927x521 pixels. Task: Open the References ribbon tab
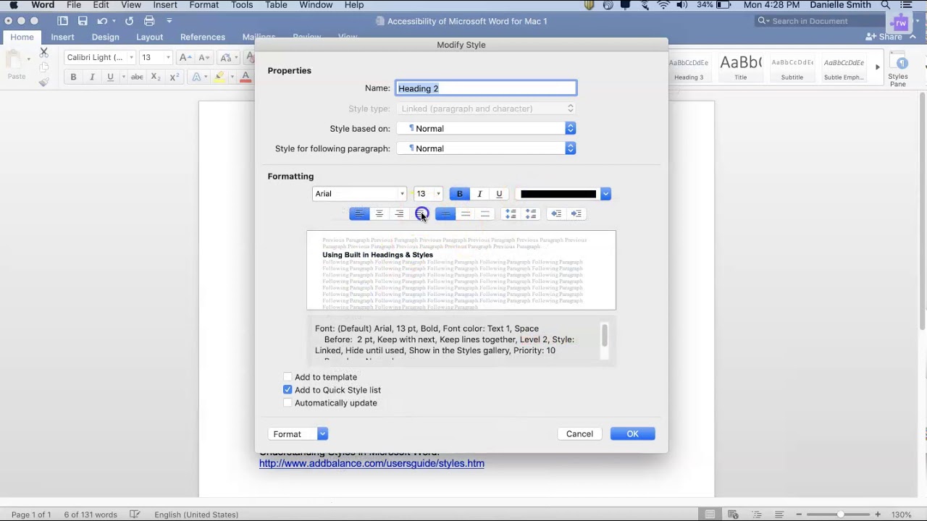203,37
